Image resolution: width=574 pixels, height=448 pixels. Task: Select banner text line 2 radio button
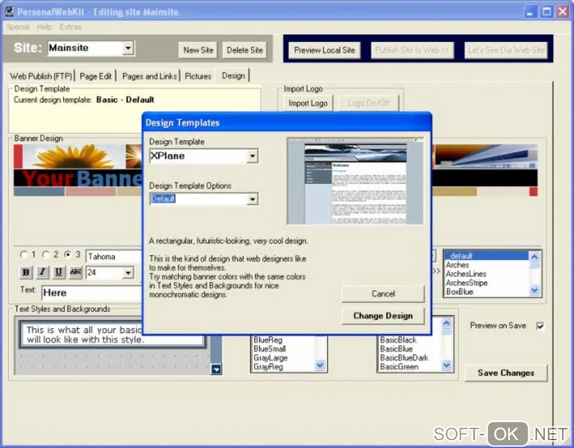coord(46,254)
